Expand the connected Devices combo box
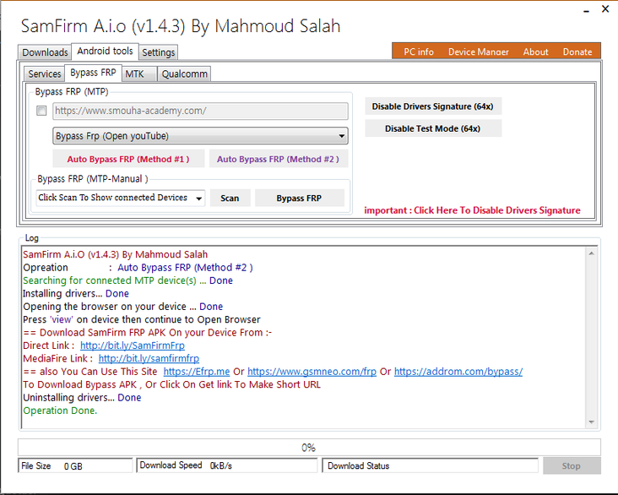618x495 pixels. click(199, 198)
